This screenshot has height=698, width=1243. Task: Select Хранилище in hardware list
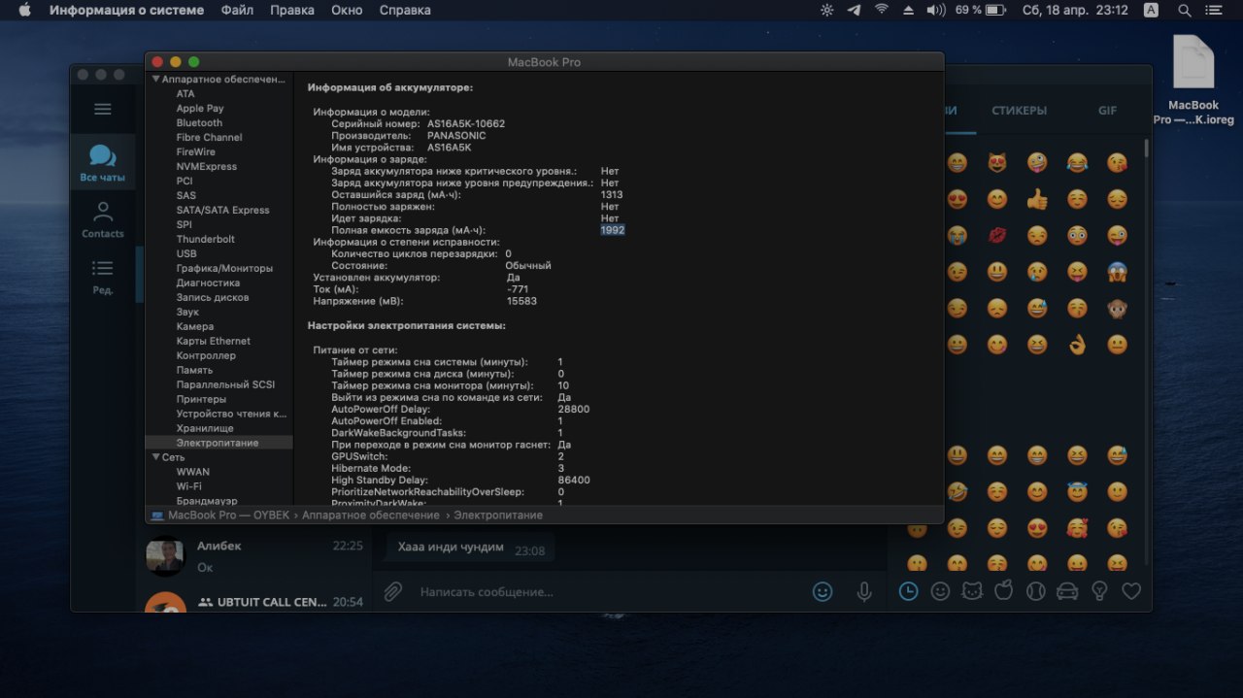205,428
